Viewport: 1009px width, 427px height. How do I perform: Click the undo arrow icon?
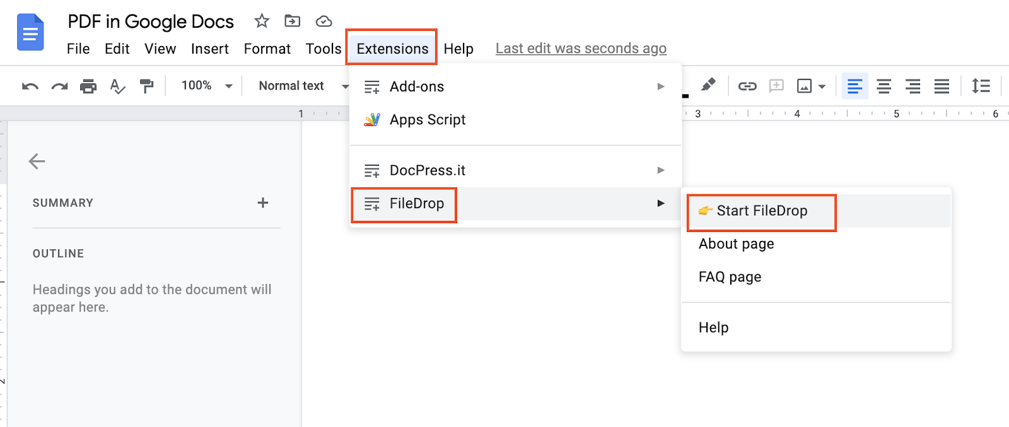click(30, 86)
